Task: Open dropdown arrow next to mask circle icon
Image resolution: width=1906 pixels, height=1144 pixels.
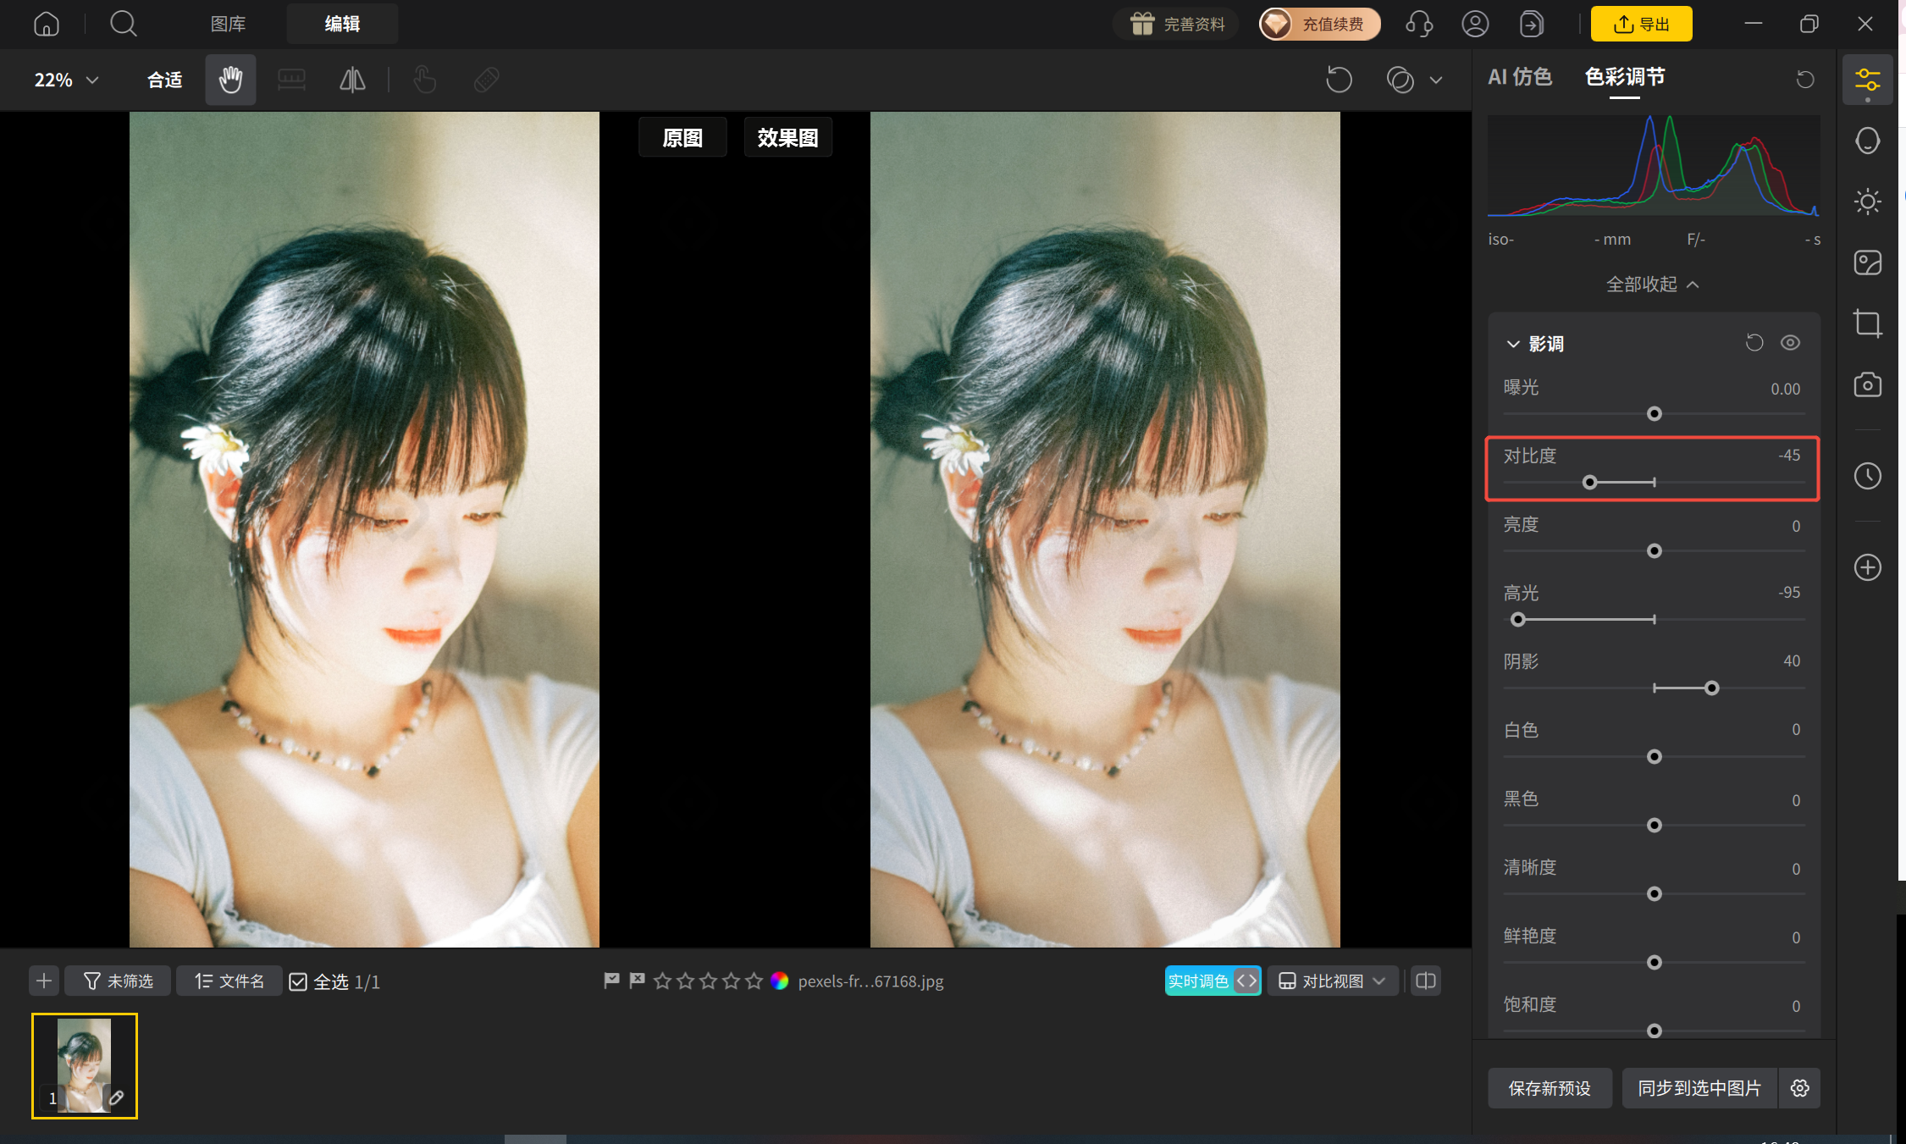Action: (x=1436, y=80)
